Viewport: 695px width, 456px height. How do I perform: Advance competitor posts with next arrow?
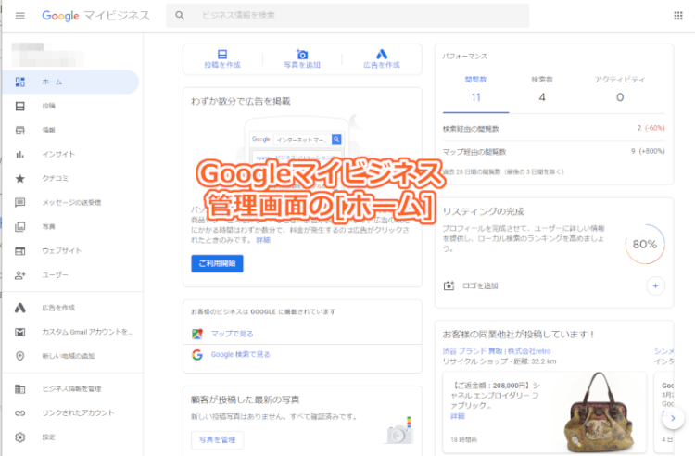coord(674,418)
